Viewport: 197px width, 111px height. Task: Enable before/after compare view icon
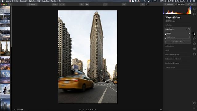pyautogui.click(x=87, y=4)
